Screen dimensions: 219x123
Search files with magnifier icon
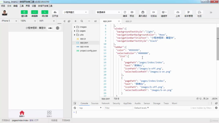pyautogui.click(x=82, y=21)
